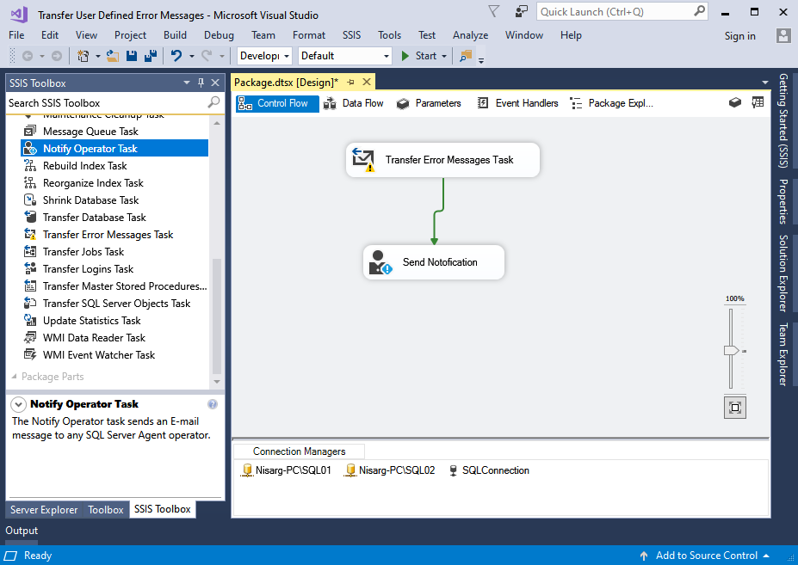This screenshot has width=798, height=565.
Task: Click the Update Statistics Task icon
Action: (x=30, y=321)
